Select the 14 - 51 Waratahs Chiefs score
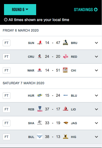 [x=52, y=70]
